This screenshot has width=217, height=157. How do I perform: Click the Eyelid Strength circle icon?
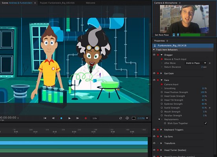coord(162,108)
